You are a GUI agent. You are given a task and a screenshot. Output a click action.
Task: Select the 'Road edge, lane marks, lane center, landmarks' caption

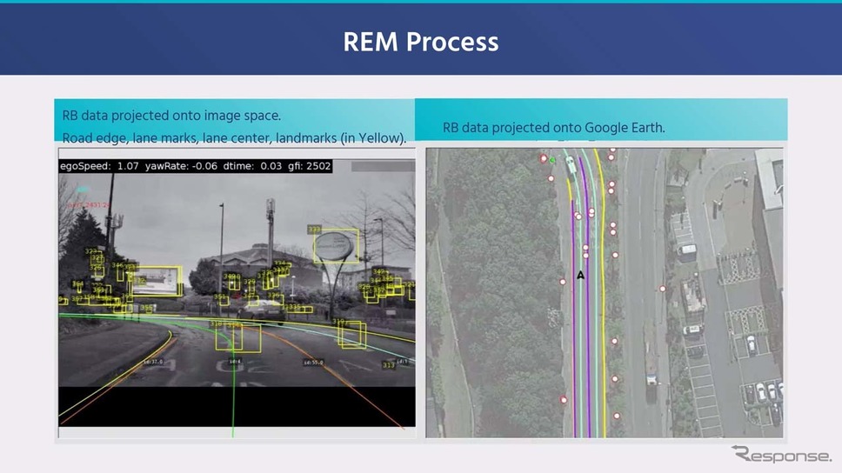click(x=234, y=138)
